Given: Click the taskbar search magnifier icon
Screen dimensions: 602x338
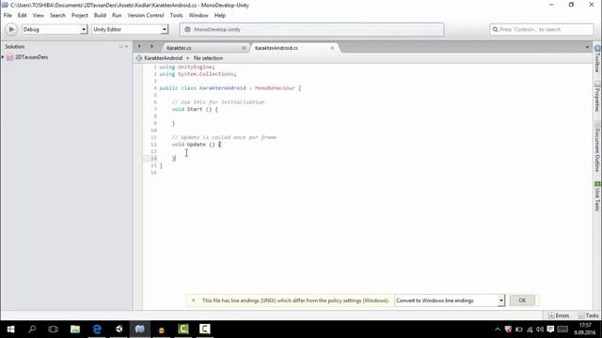Looking at the screenshot, I should [x=32, y=330].
